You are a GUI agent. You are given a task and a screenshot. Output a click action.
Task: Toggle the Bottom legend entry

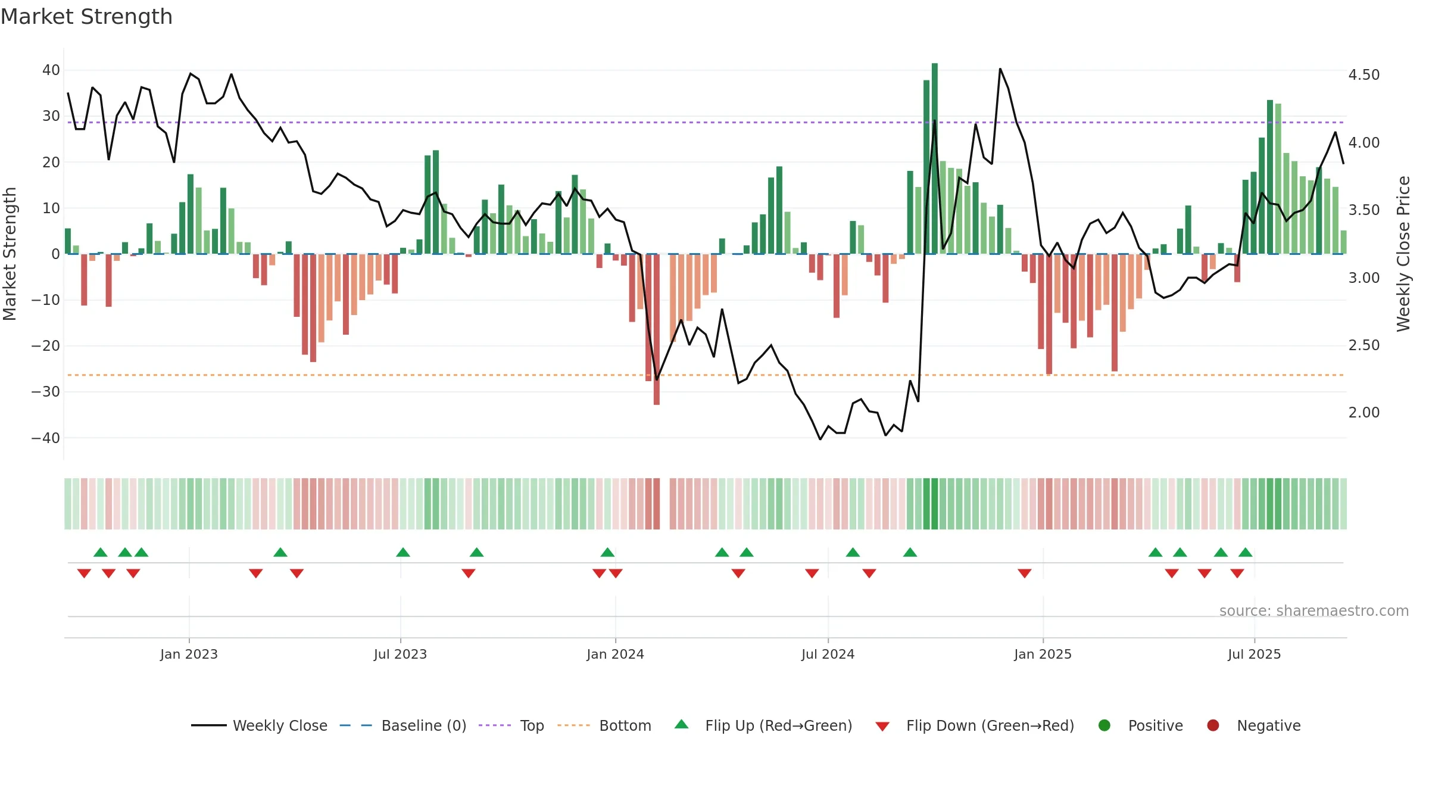pos(604,725)
